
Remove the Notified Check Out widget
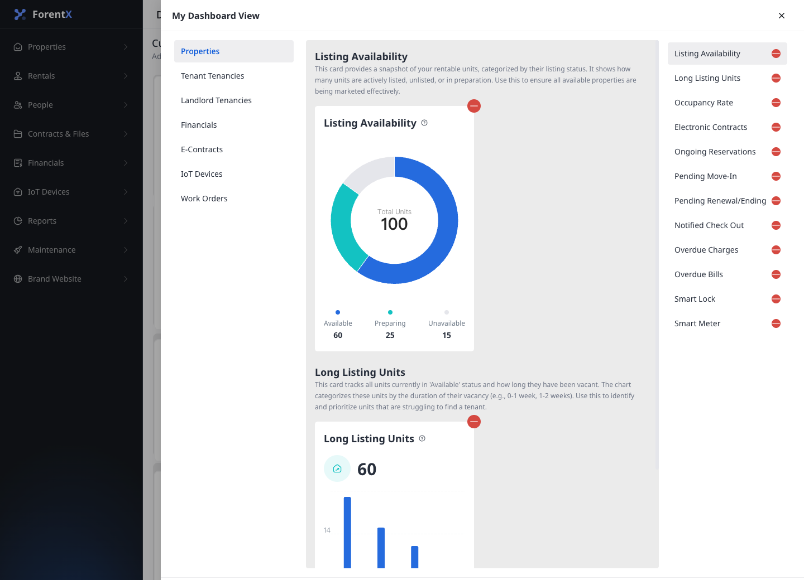click(x=776, y=225)
